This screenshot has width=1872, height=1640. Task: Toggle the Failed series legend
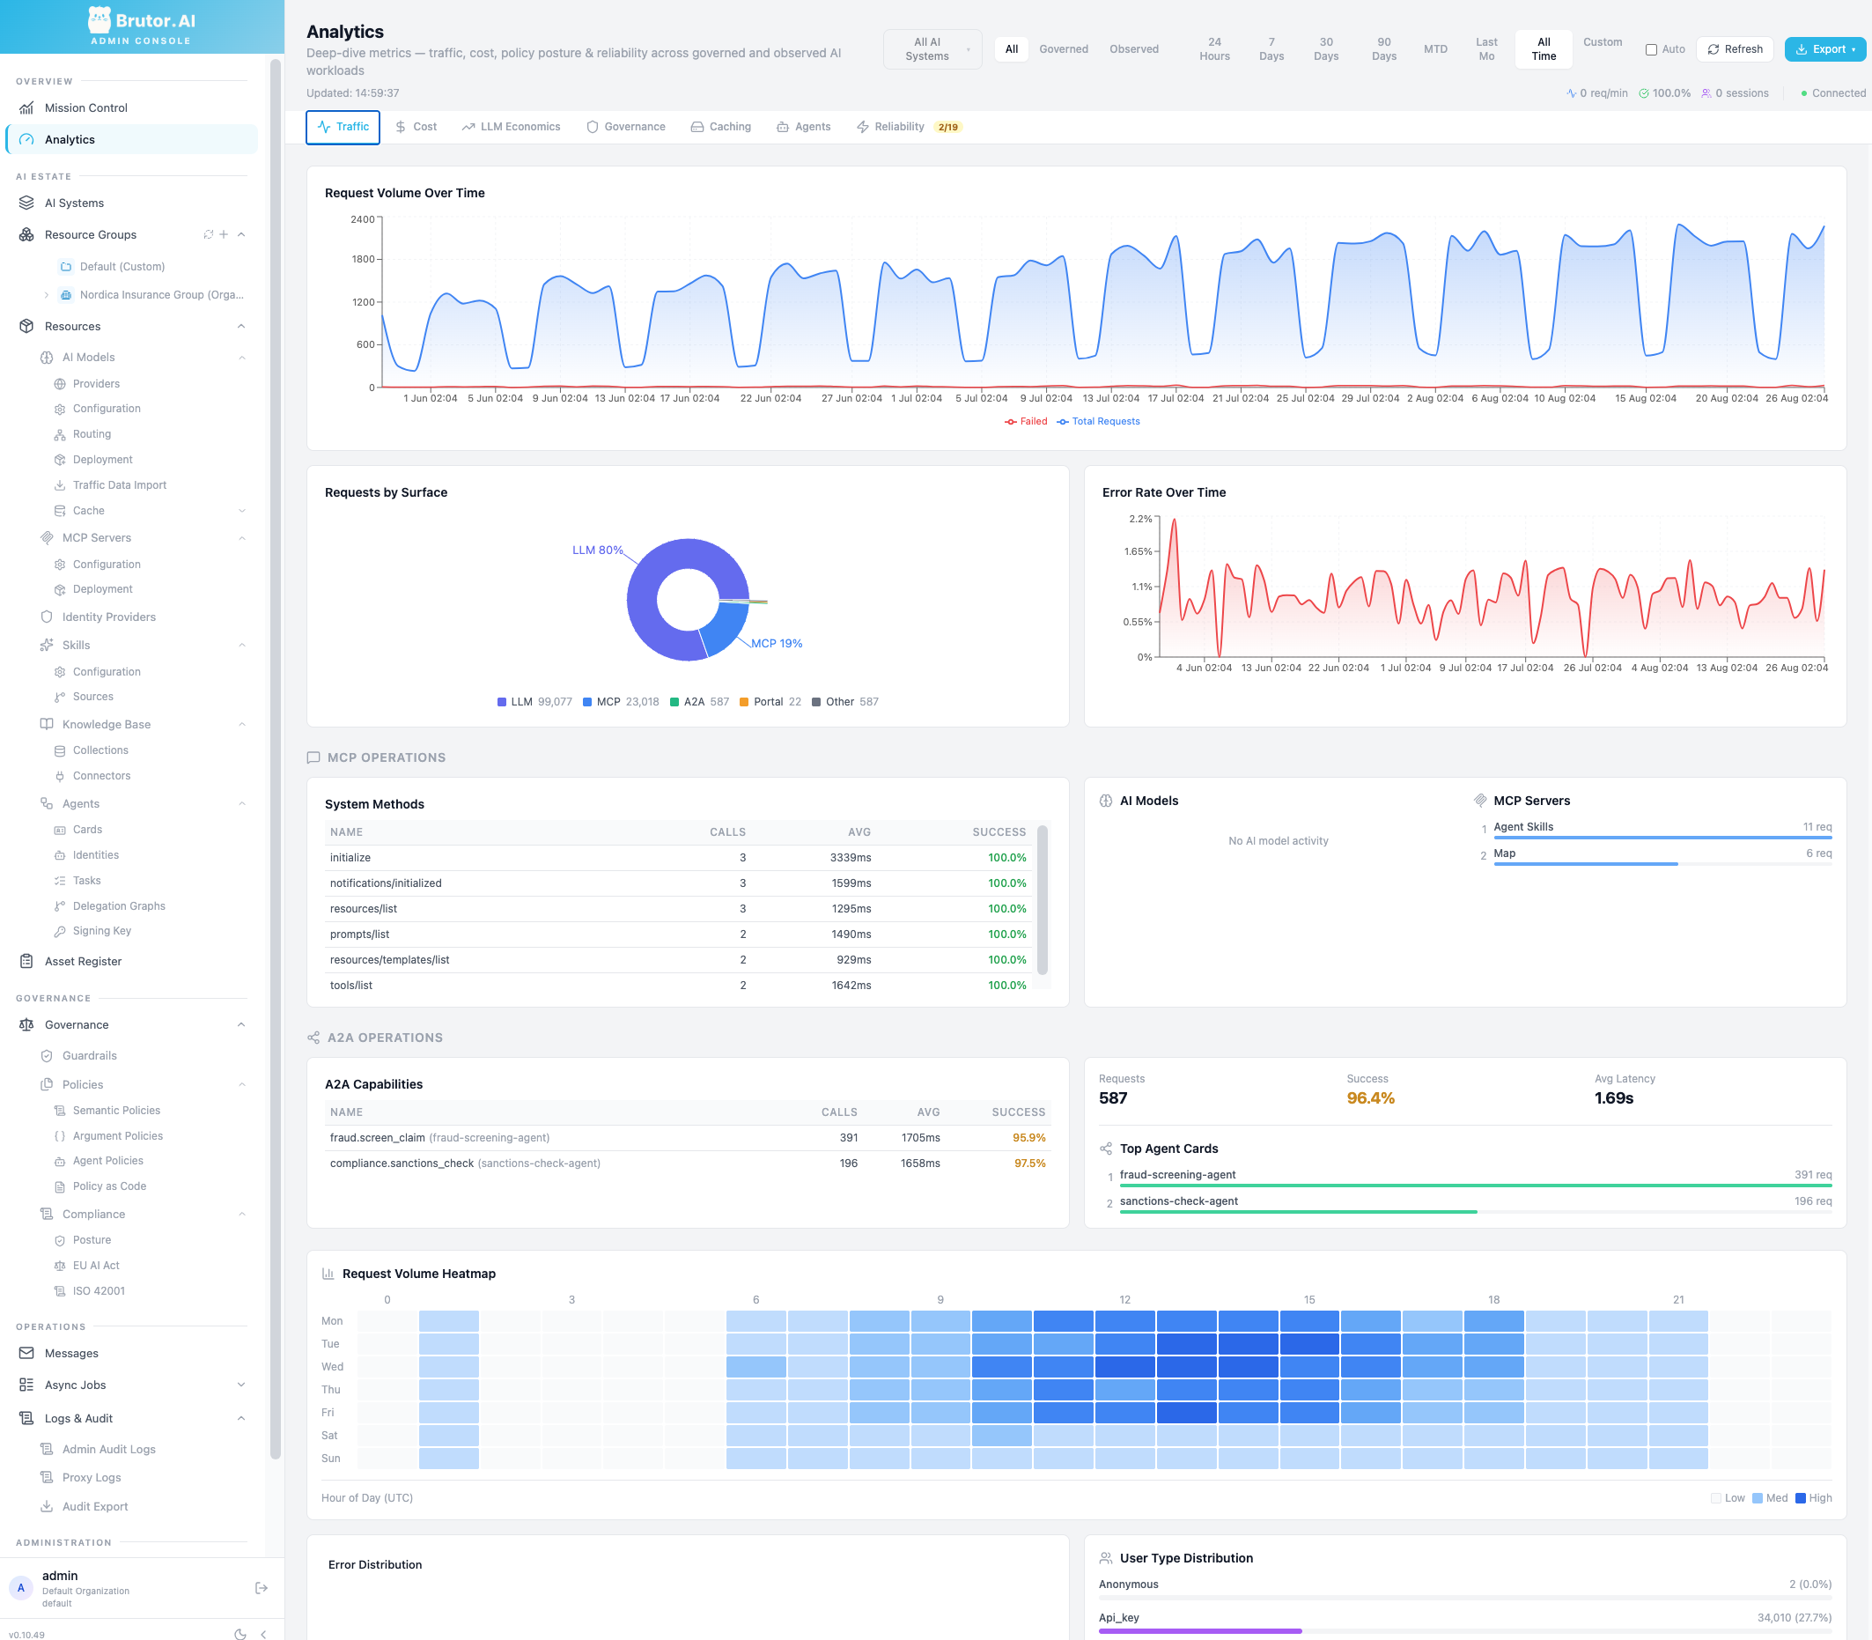point(1026,422)
